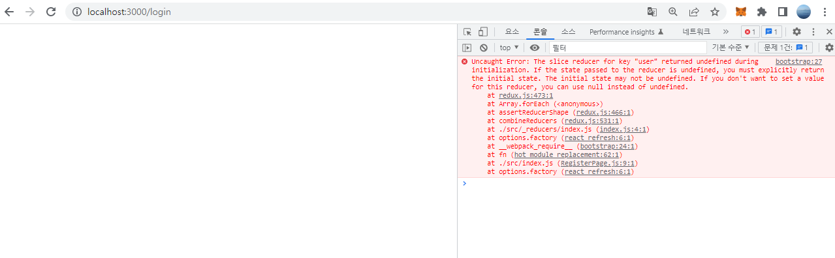The width and height of the screenshot is (835, 258).
Task: Open RegisterPage.js:9:1 link
Action: pos(597,163)
